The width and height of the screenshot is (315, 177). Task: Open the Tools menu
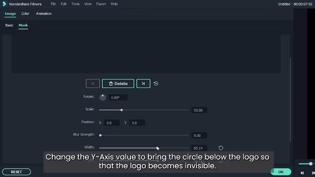75,4
